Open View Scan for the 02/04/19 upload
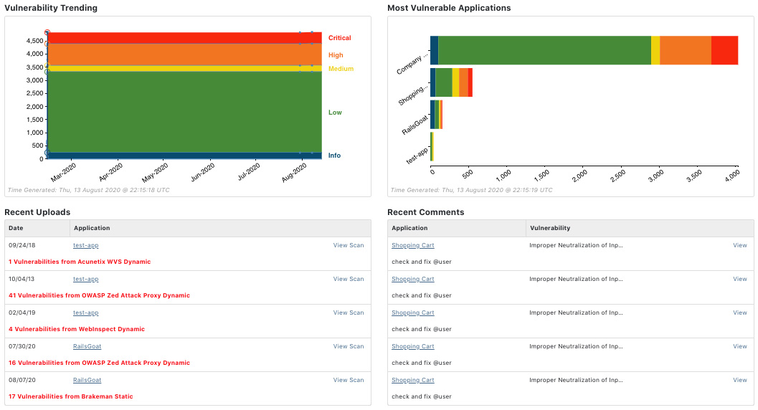This screenshot has width=758, height=410. tap(349, 313)
